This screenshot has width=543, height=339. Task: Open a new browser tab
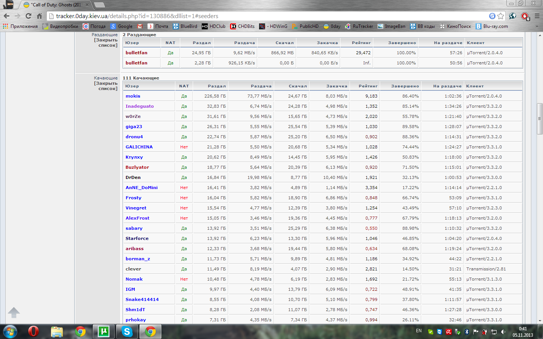tap(99, 5)
